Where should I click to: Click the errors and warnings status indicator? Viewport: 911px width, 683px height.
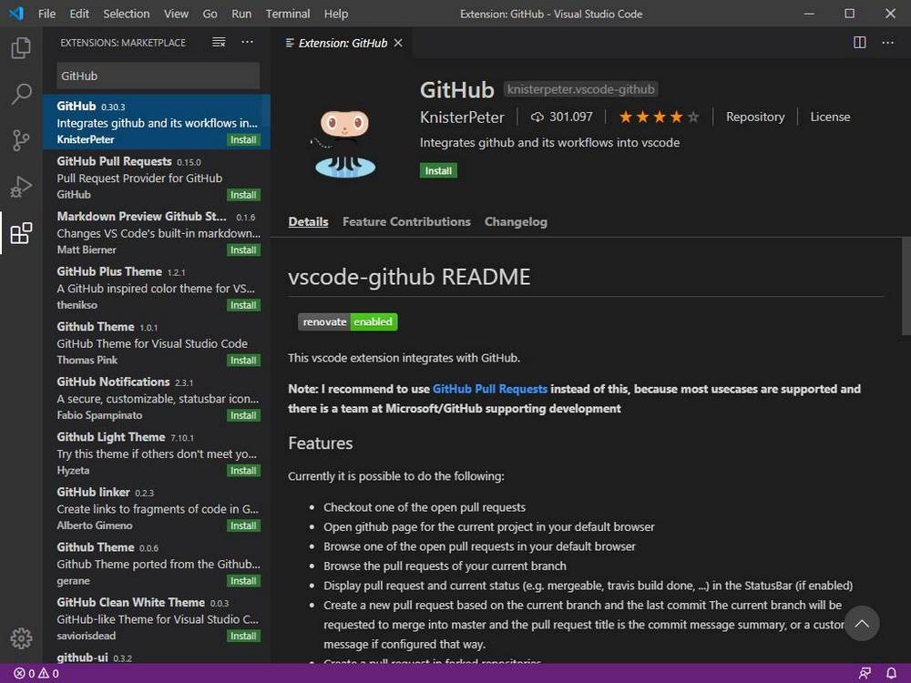[36, 673]
